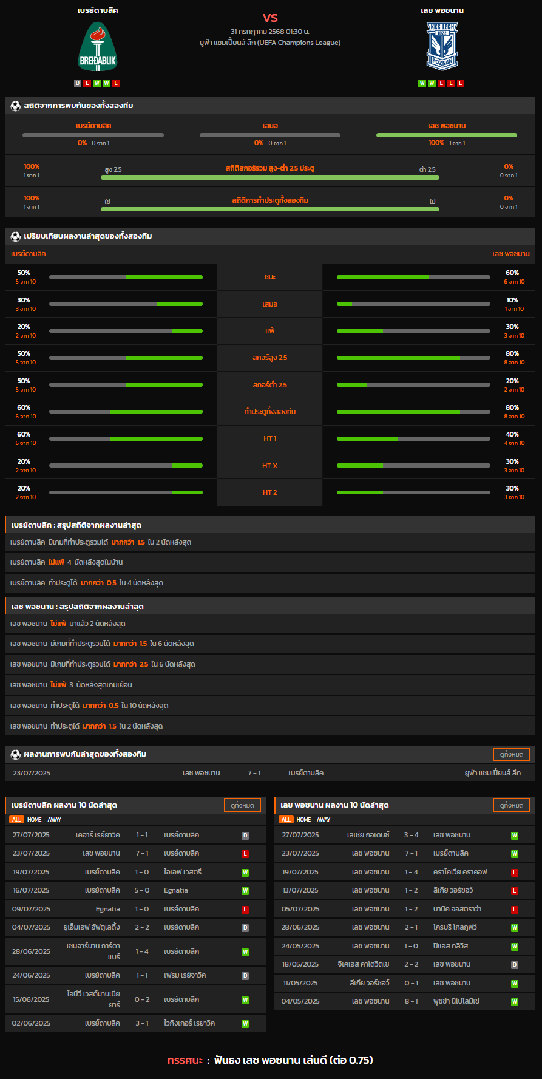Click the D badge for the 2-2 match on 04/07/2025
Image resolution: width=542 pixels, height=1079 pixels.
point(245,928)
